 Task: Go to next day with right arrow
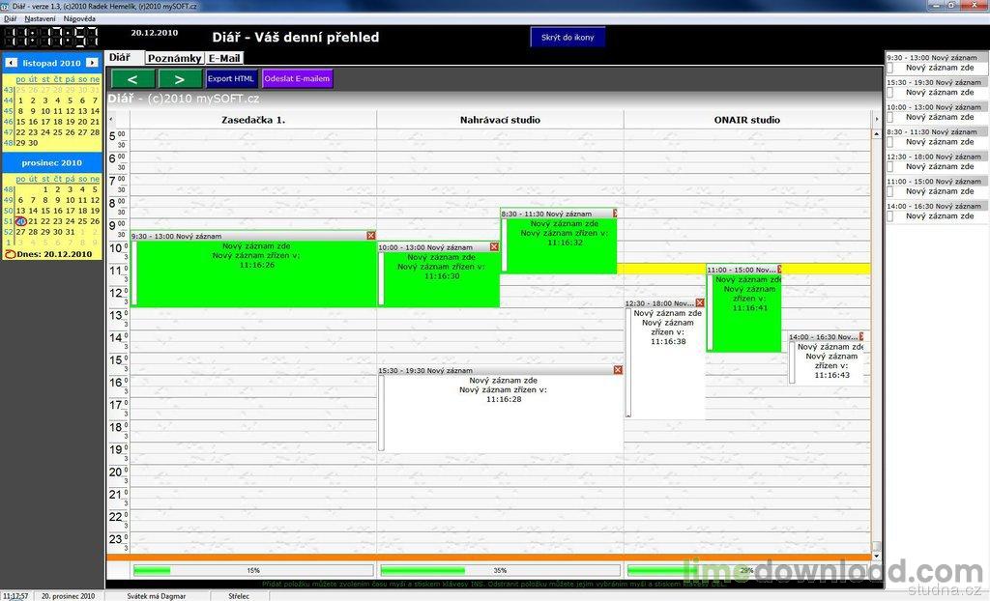tap(180, 78)
